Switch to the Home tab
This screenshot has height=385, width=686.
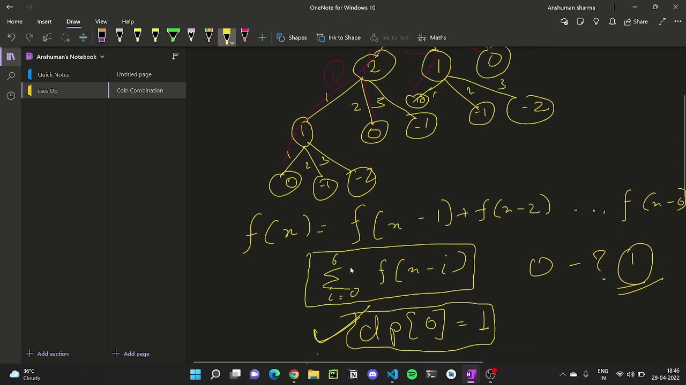14,21
